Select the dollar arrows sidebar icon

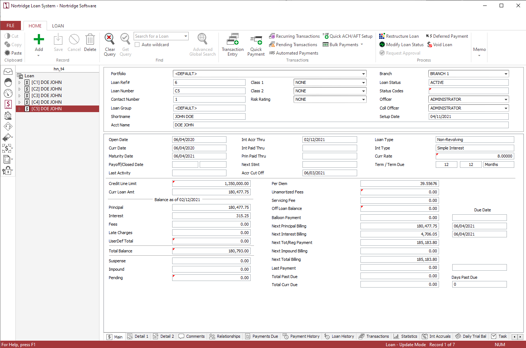coord(7,148)
